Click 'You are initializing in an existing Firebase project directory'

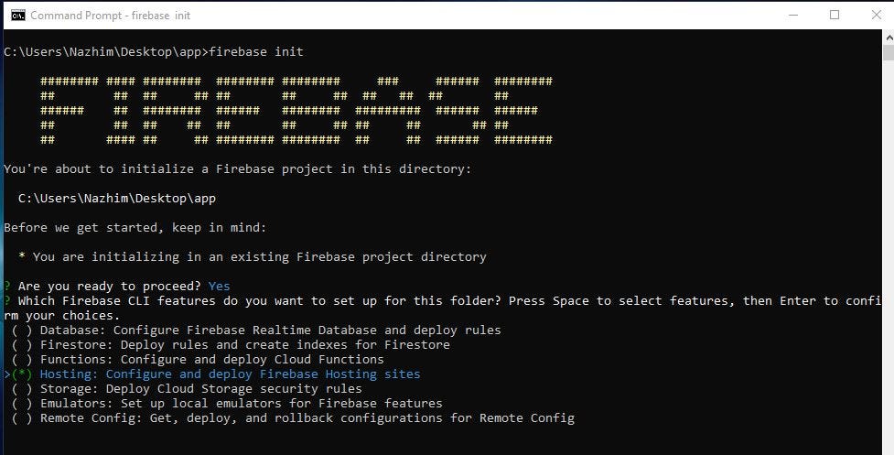pos(260,257)
